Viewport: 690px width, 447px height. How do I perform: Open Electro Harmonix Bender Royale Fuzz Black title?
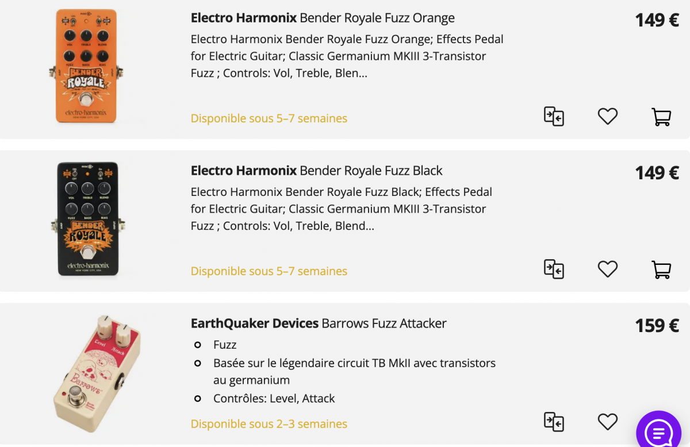(x=316, y=171)
